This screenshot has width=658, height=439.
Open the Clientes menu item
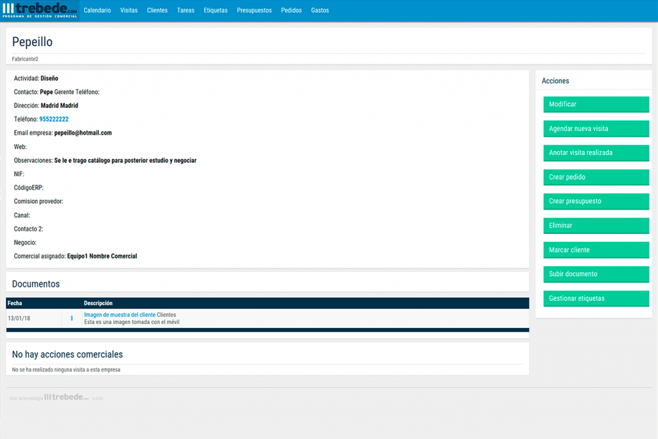point(157,10)
